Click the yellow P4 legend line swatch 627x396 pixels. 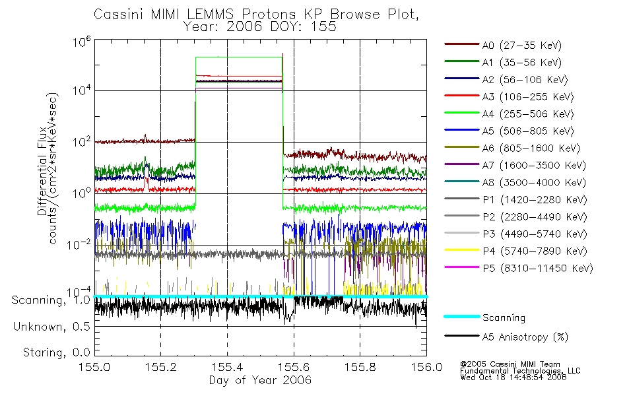click(x=461, y=250)
